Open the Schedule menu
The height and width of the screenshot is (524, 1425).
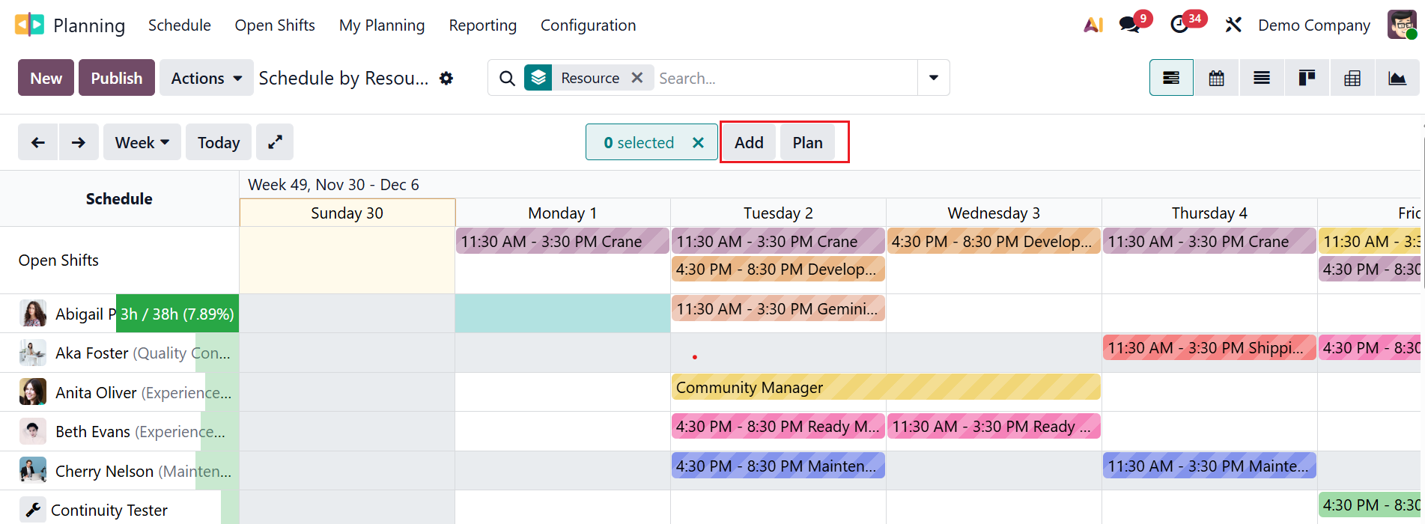click(x=180, y=25)
